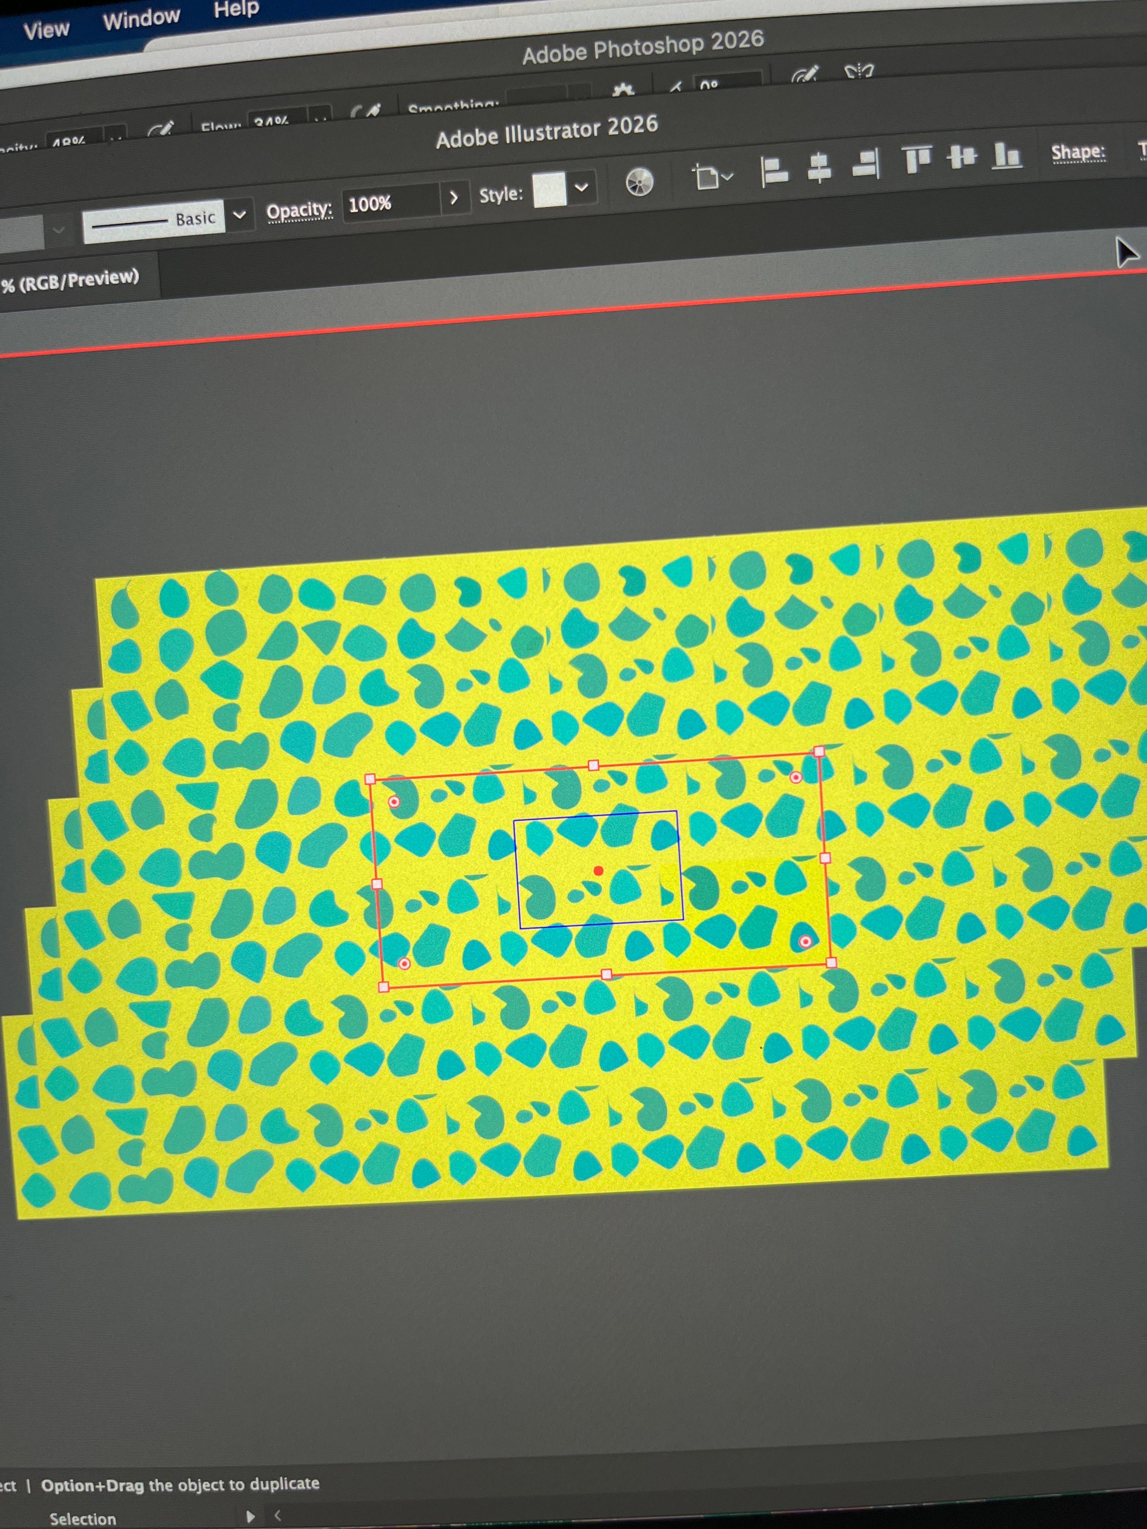Click the bottom-center selection bounding box handle
The image size is (1147, 1529).
606,974
